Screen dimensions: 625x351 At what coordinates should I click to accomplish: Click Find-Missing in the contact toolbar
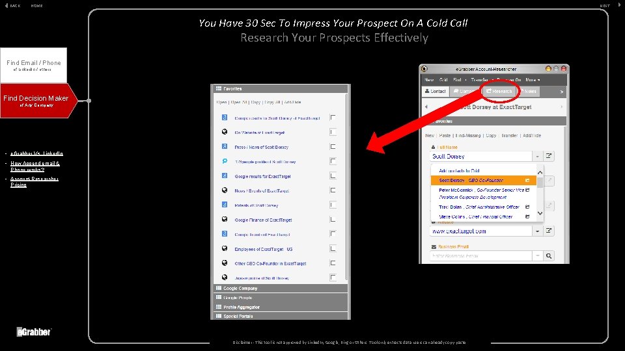(x=468, y=136)
